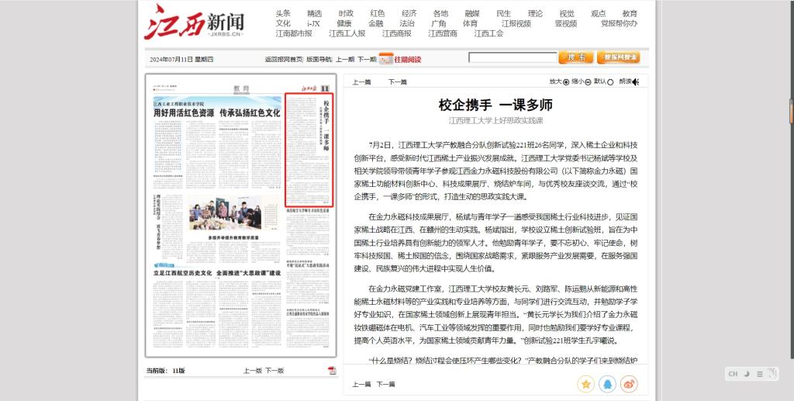Go to the 下一篇 article link at top
Image resolution: width=794 pixels, height=401 pixels.
pyautogui.click(x=397, y=81)
